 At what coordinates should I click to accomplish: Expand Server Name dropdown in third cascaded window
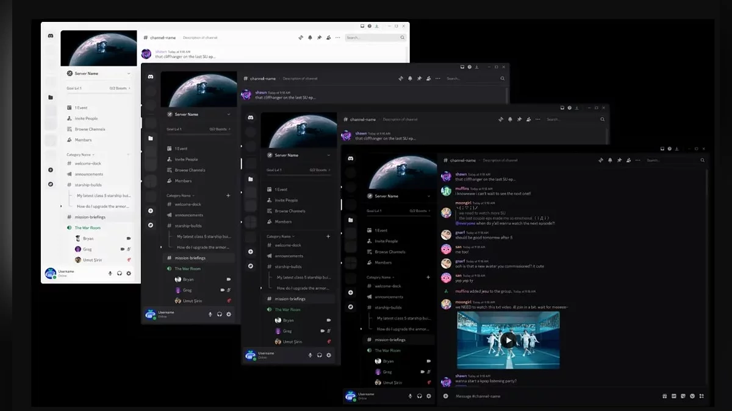(x=329, y=155)
